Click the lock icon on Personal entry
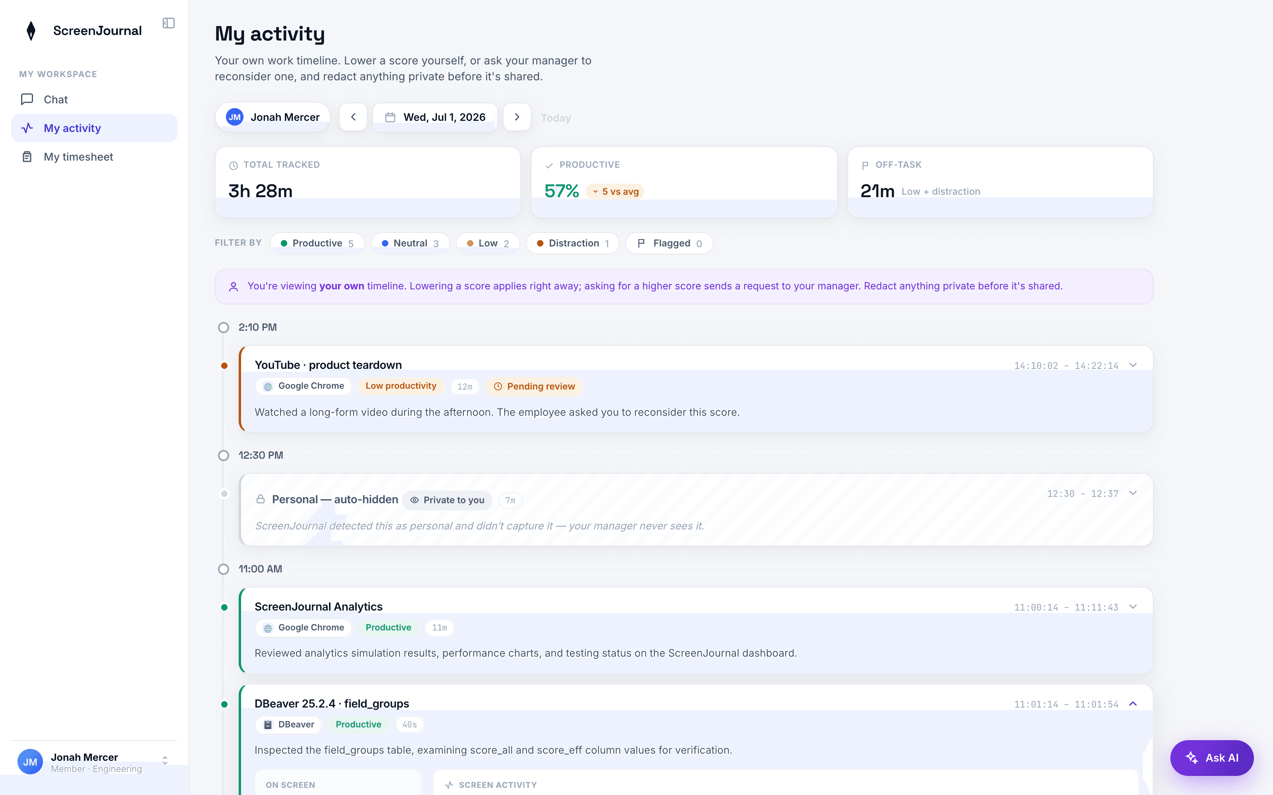This screenshot has width=1273, height=795. 261,499
